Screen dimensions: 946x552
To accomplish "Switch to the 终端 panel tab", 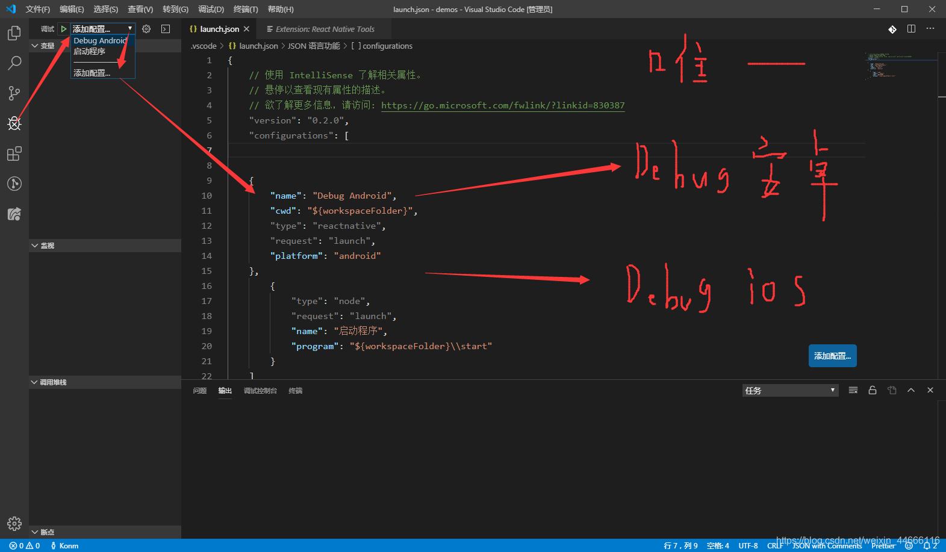I will [296, 391].
